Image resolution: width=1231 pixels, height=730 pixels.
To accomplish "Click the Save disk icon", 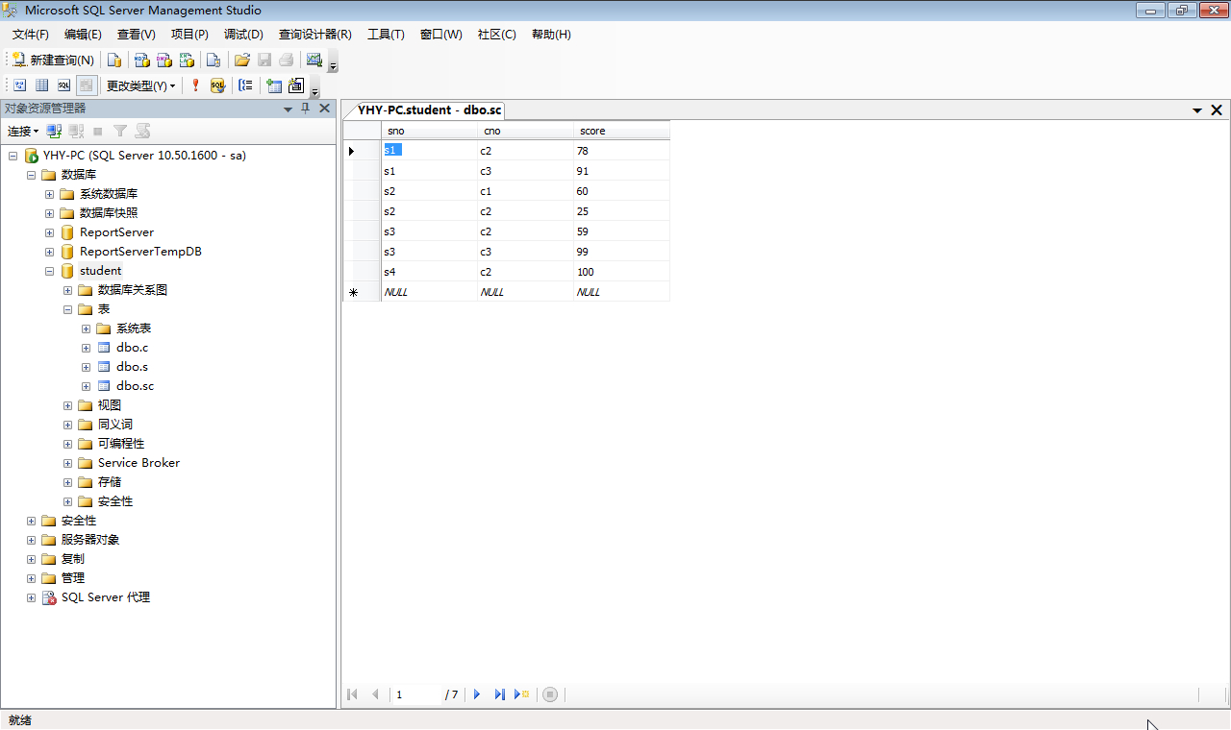I will [264, 60].
